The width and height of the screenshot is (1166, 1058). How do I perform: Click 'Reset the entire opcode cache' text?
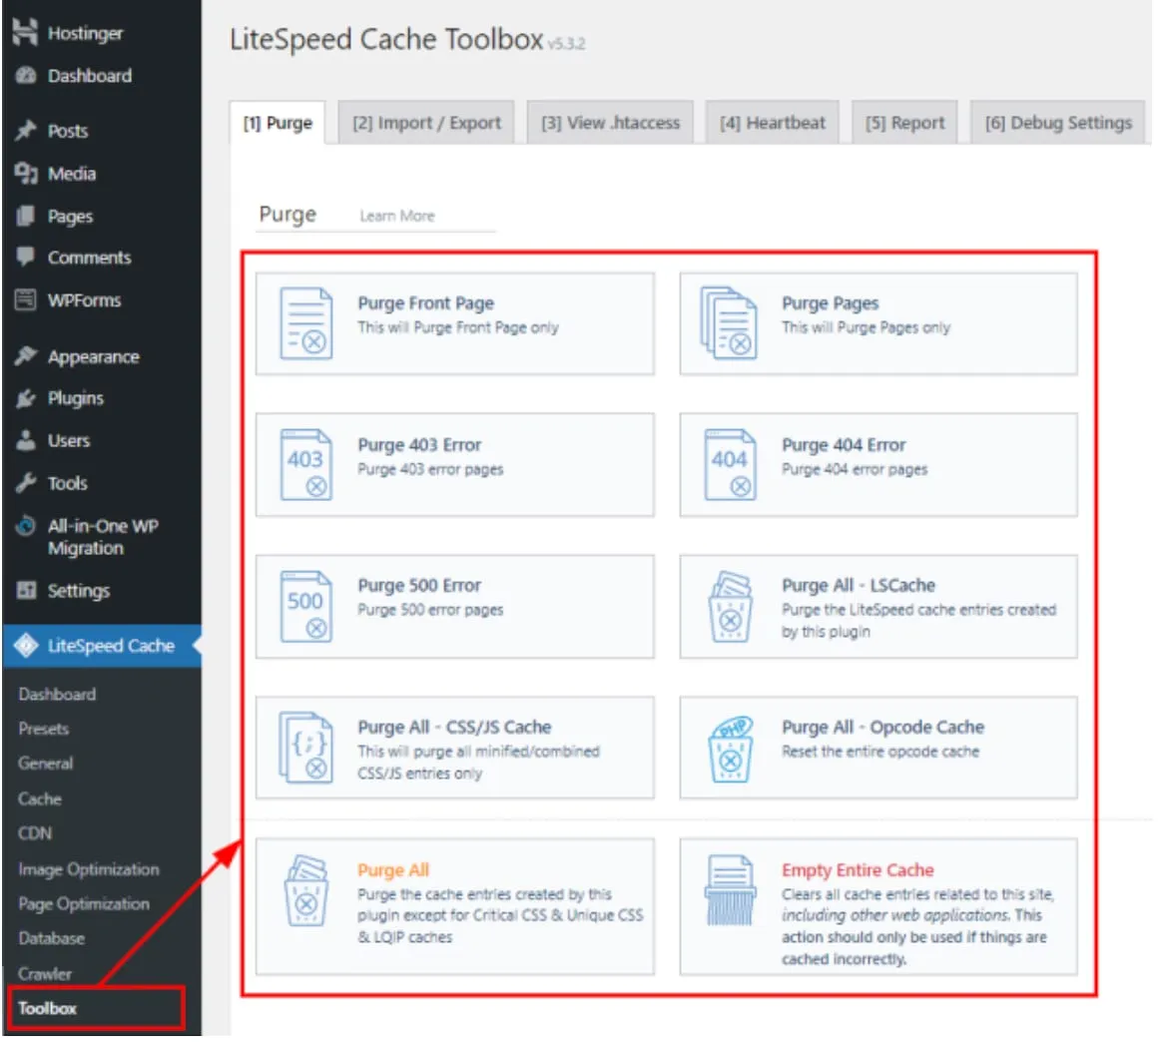point(880,751)
